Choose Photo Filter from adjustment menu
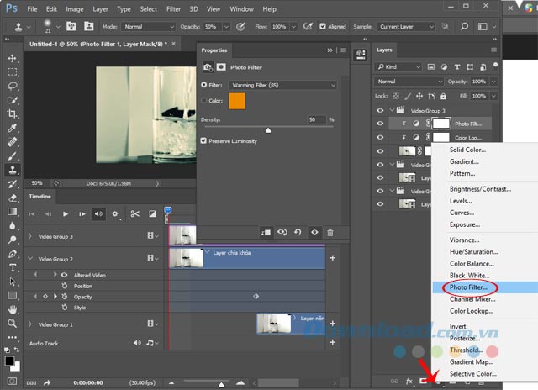Screen dimensions: 538x390 468,287
